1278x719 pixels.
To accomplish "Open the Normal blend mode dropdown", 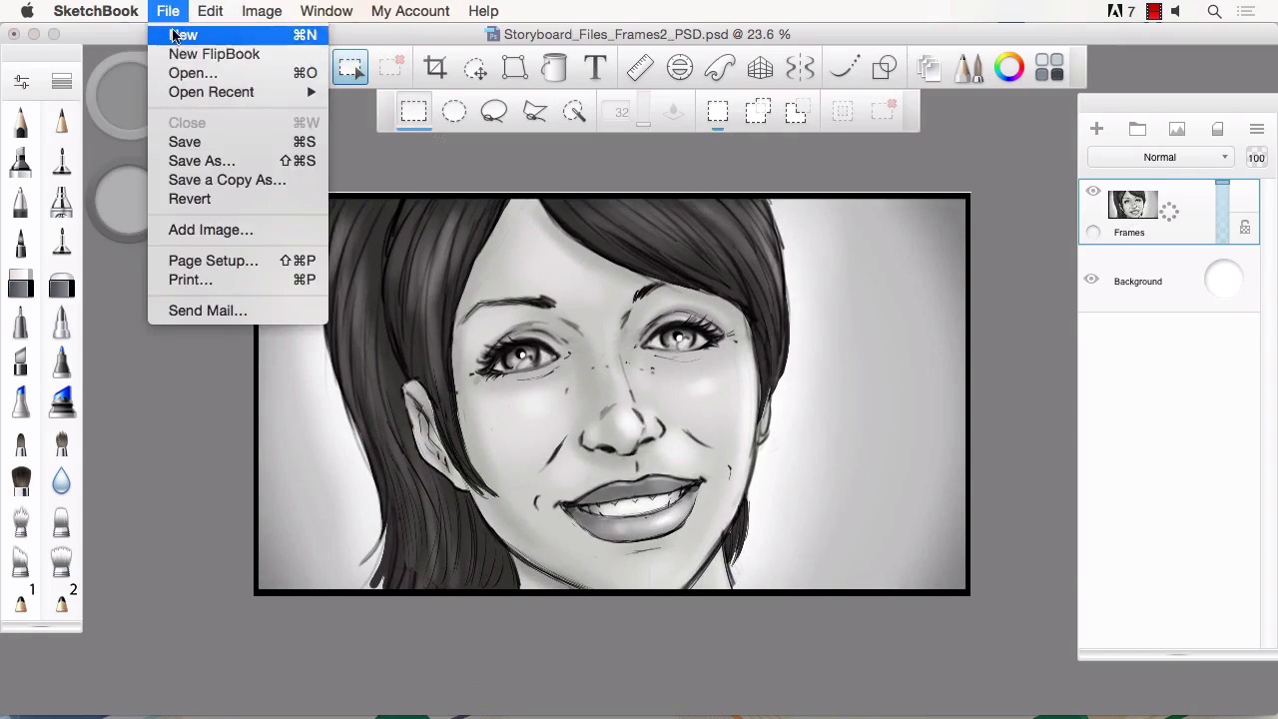I will [1160, 157].
